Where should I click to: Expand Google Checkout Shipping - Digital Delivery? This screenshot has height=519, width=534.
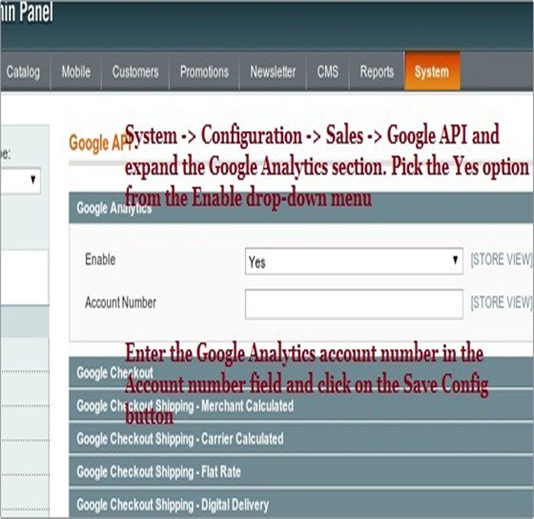(x=301, y=504)
